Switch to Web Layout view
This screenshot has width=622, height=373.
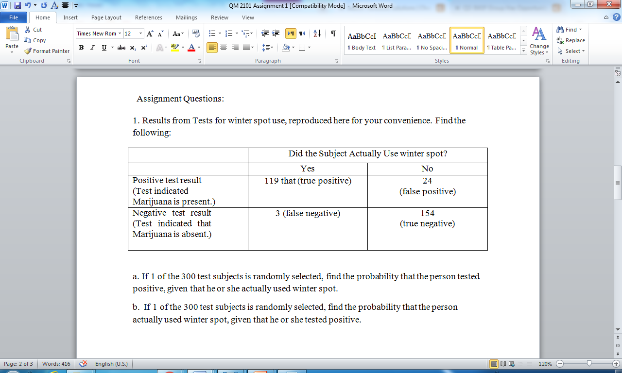click(x=511, y=364)
